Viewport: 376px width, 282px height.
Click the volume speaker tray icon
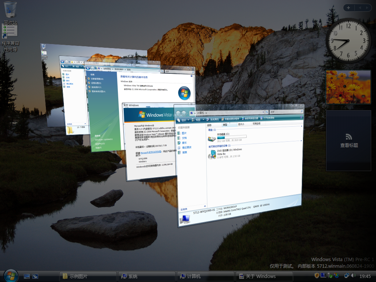pos(353,275)
